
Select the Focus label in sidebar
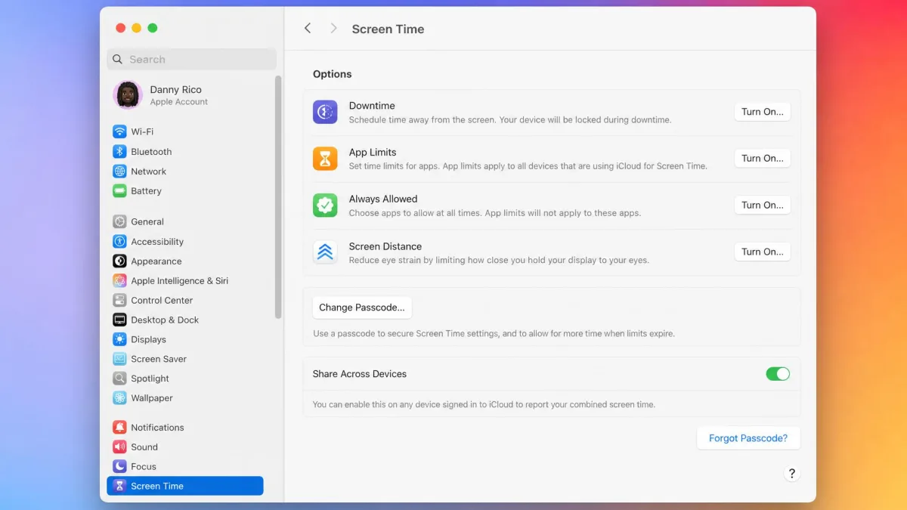tap(144, 466)
